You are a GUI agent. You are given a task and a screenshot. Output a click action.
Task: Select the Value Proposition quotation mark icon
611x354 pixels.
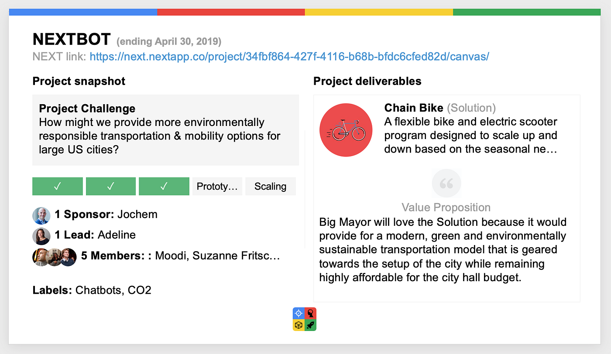click(446, 183)
